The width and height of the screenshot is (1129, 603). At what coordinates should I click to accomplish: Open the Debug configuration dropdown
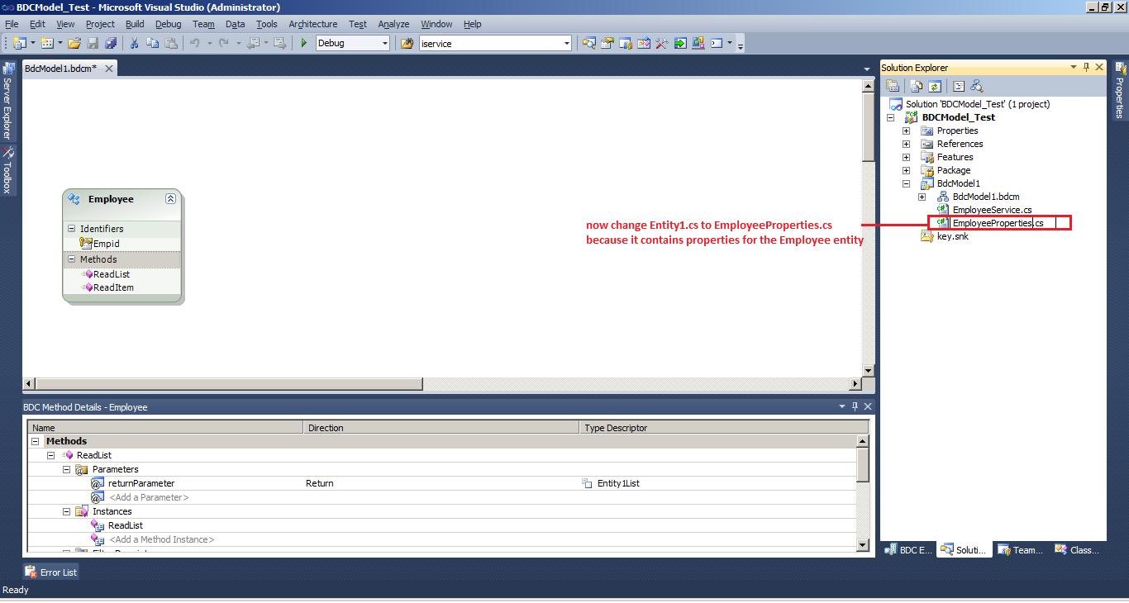pyautogui.click(x=385, y=43)
